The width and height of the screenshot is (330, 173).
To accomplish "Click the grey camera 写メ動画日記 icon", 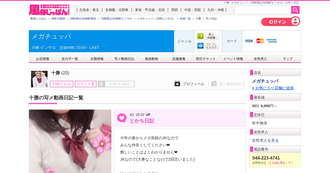I will [214, 83].
